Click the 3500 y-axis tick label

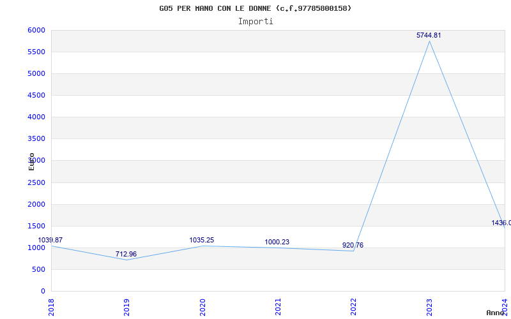[x=36, y=138]
